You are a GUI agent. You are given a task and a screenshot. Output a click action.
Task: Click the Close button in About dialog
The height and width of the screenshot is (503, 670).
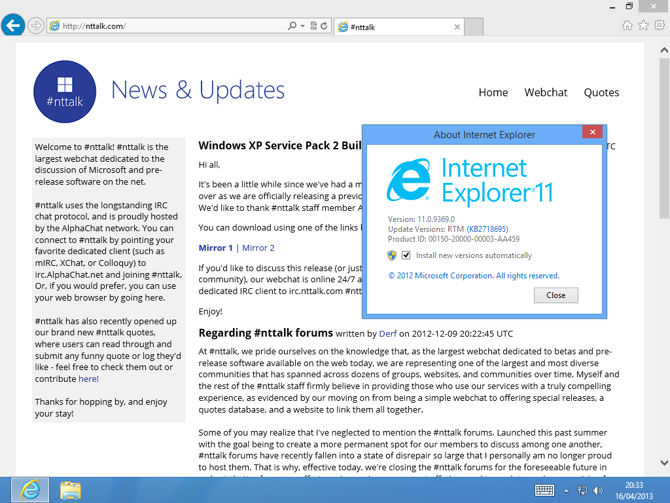pyautogui.click(x=556, y=295)
